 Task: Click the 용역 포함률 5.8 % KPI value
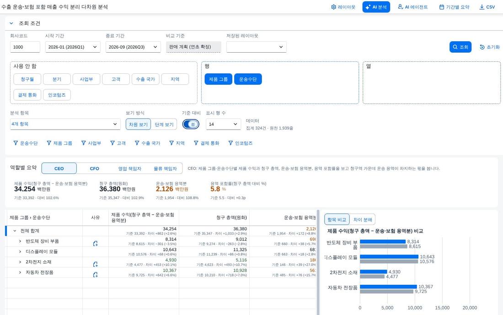[215, 189]
